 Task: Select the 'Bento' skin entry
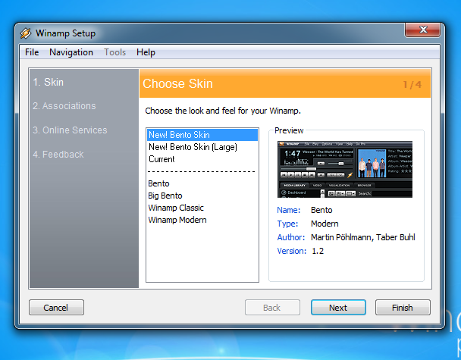pos(202,183)
